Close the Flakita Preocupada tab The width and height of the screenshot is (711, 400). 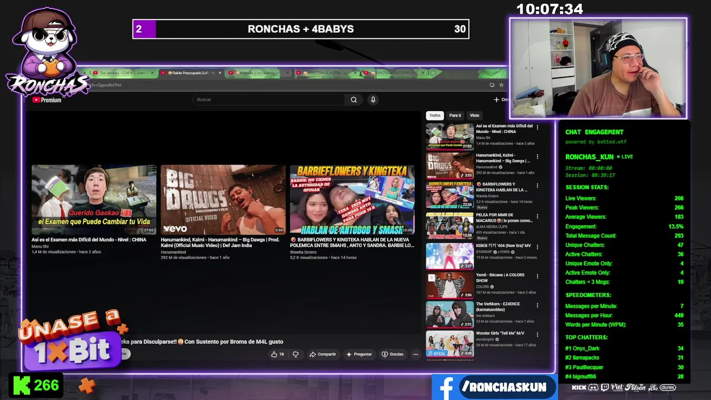click(x=220, y=73)
